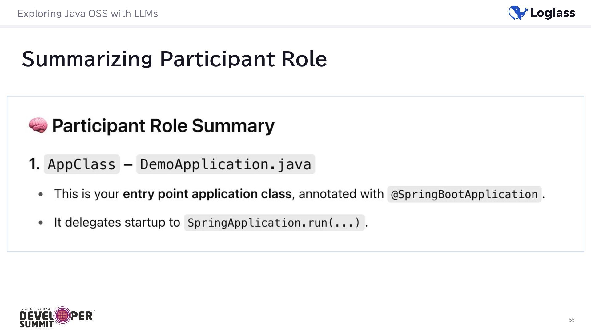
Task: Click the Summarizing Participant Role title
Action: pos(174,59)
